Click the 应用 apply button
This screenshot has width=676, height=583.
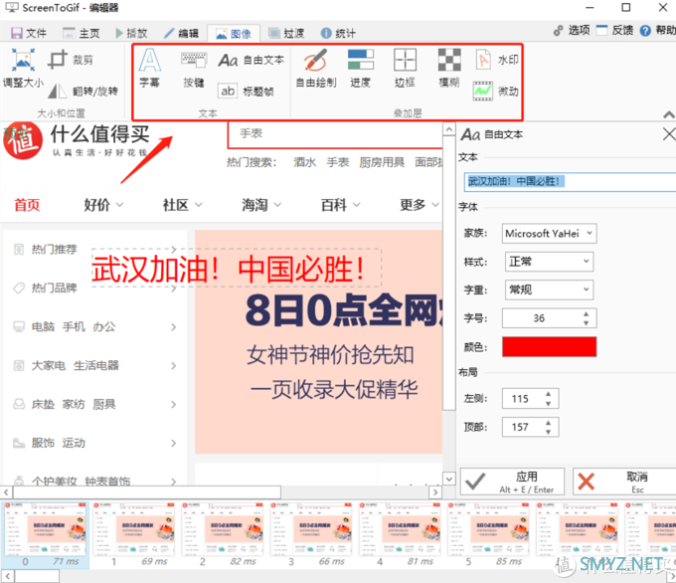coord(513,482)
